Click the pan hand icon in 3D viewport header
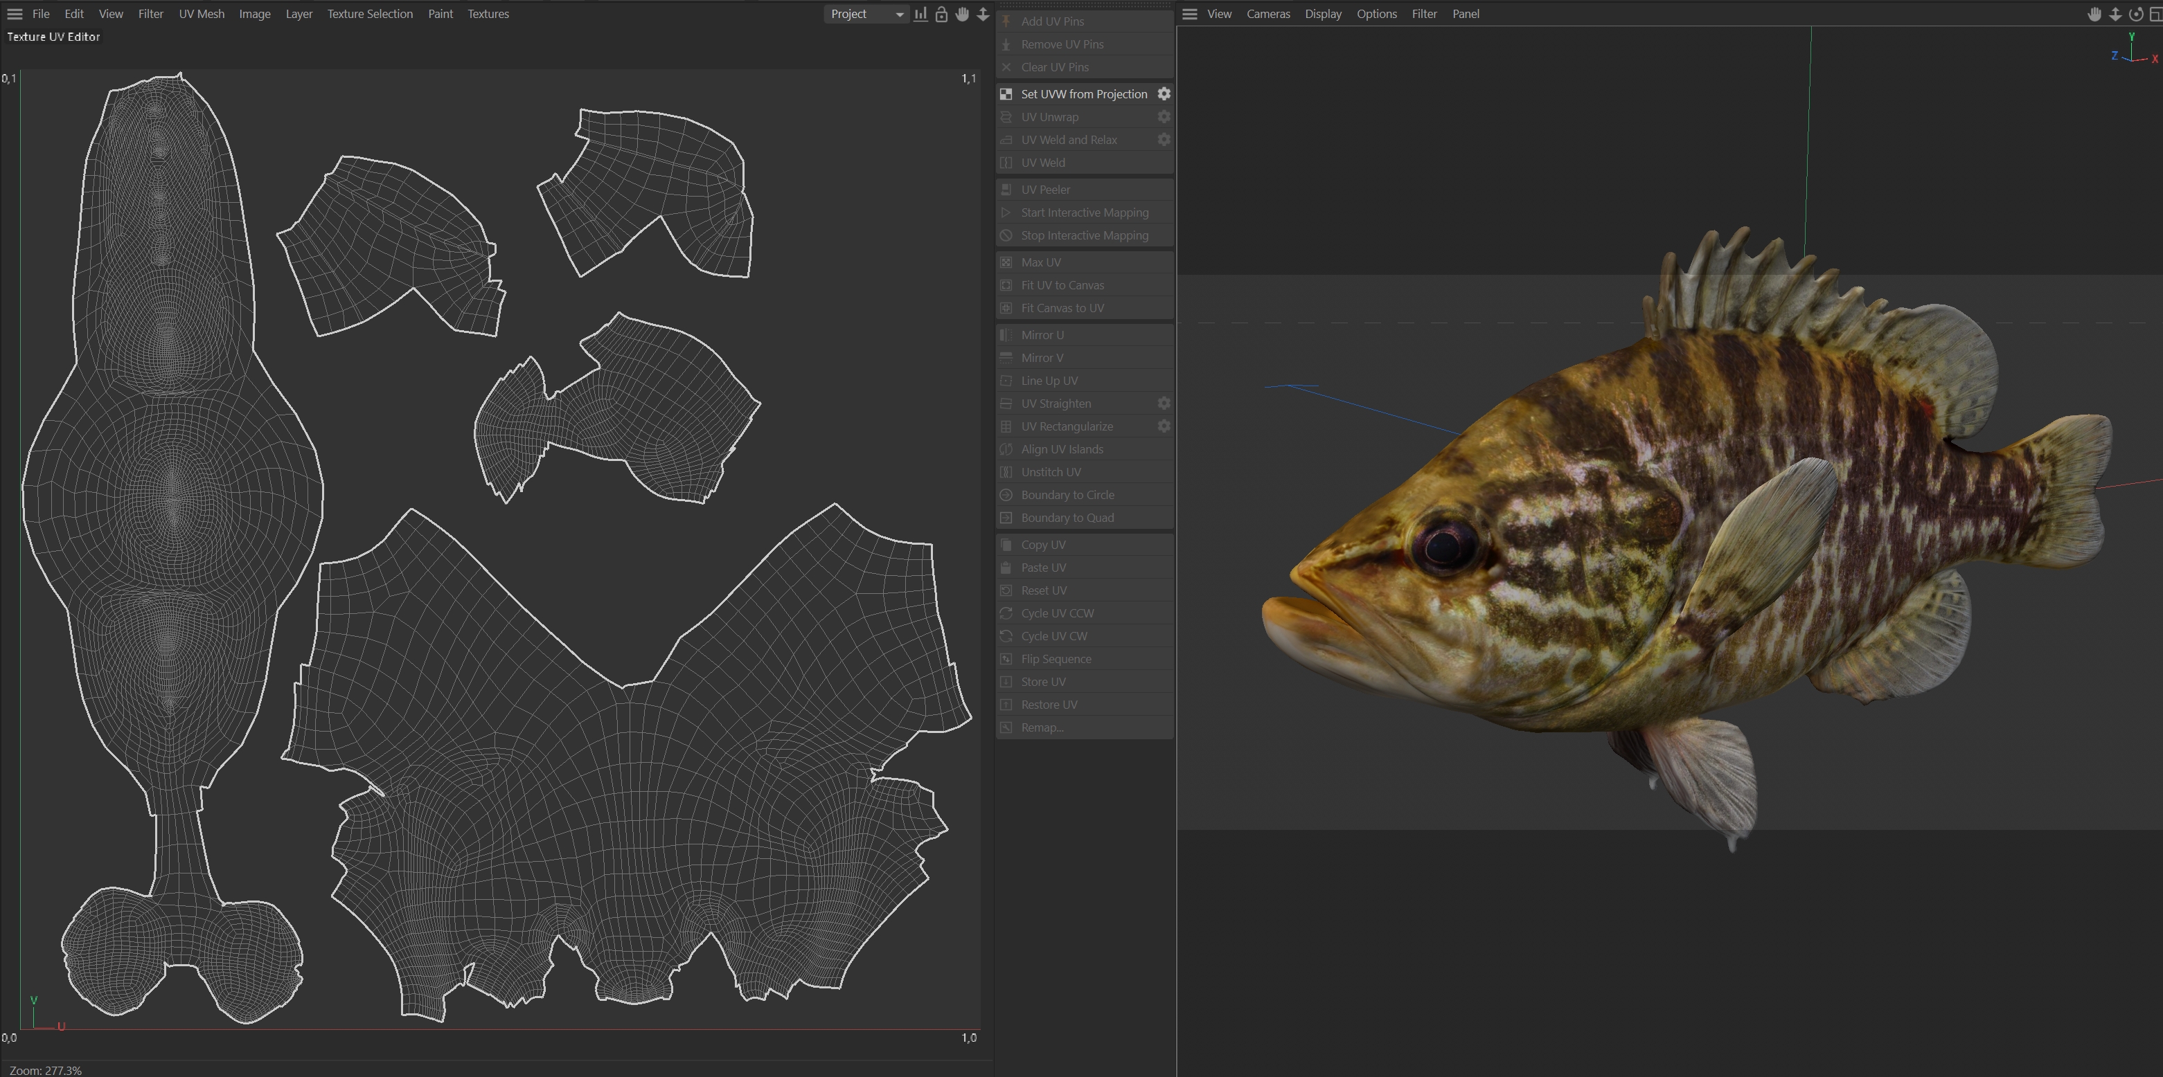 click(2095, 15)
